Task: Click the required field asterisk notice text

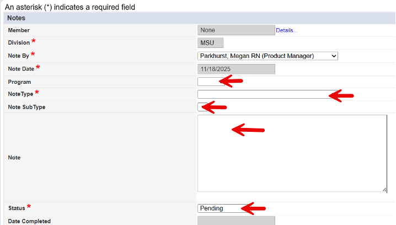Action: pos(70,7)
